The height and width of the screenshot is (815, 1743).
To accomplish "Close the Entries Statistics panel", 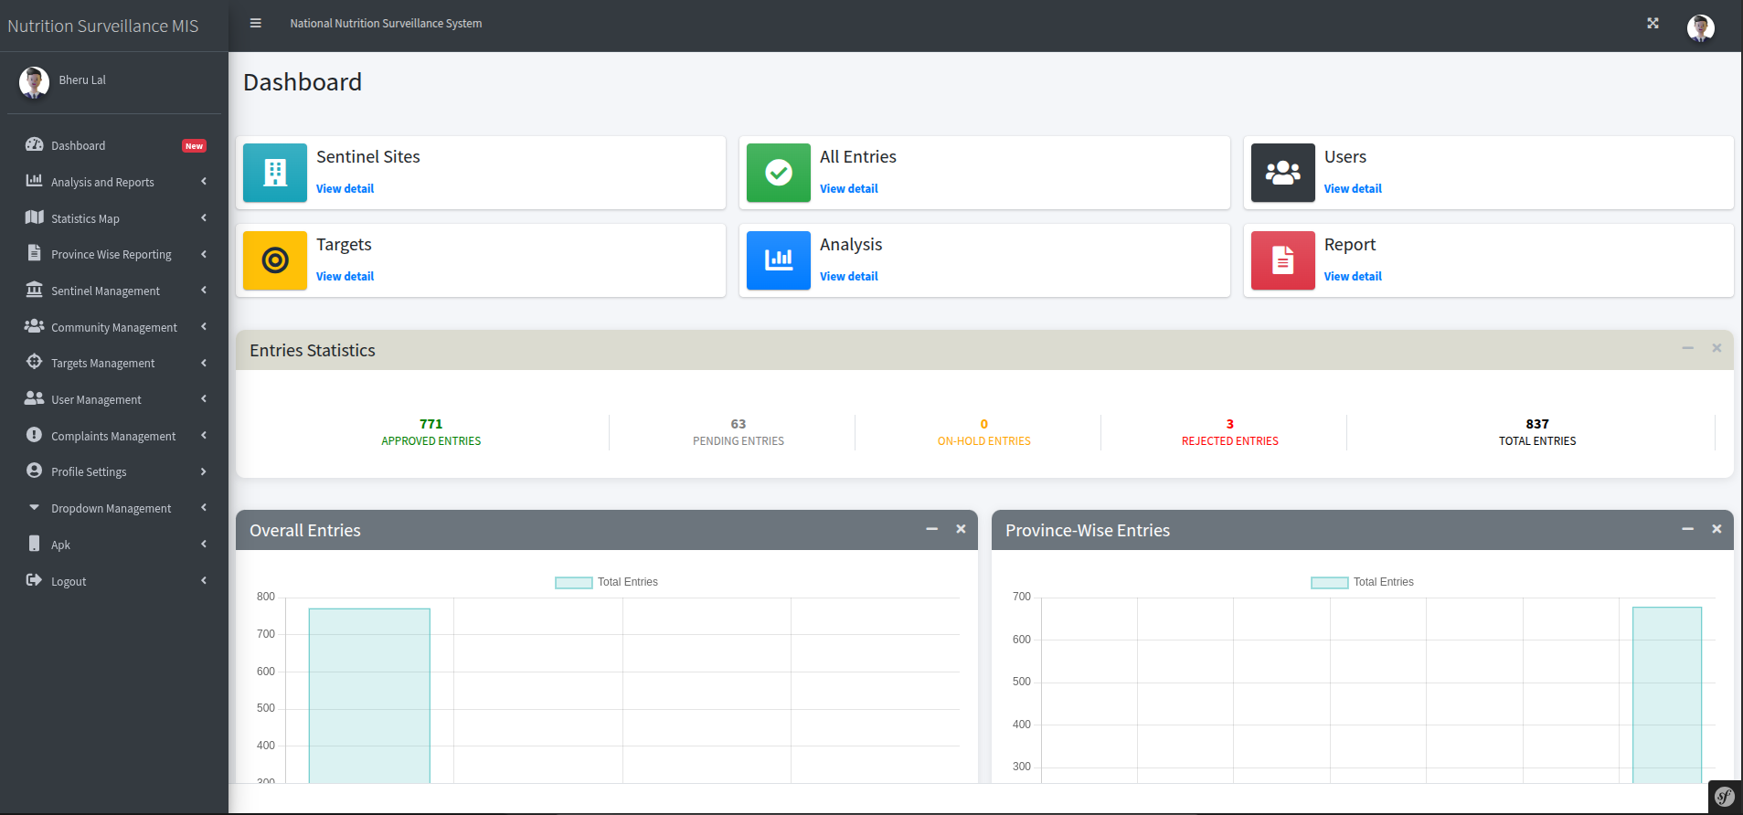I will (1716, 348).
